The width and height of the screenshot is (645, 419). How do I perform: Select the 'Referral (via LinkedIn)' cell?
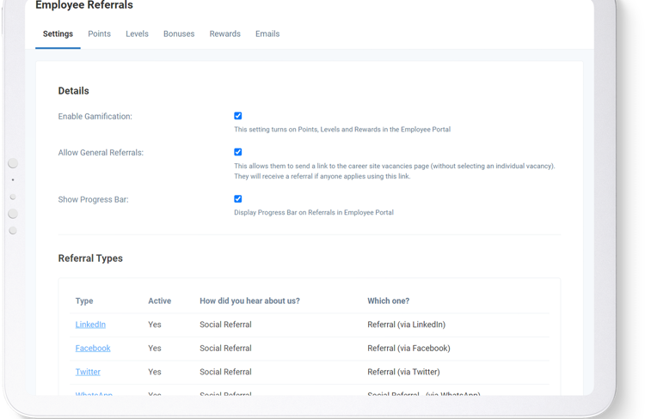406,325
